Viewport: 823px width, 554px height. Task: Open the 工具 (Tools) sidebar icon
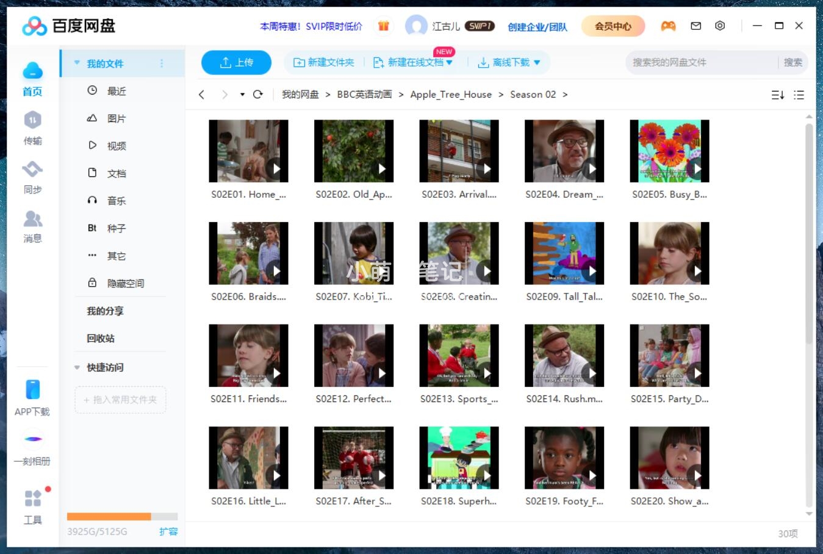[32, 499]
